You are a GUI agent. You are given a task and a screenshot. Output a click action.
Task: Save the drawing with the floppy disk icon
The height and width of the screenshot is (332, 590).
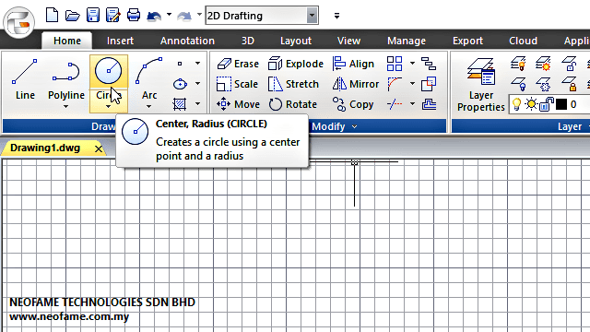pyautogui.click(x=93, y=16)
